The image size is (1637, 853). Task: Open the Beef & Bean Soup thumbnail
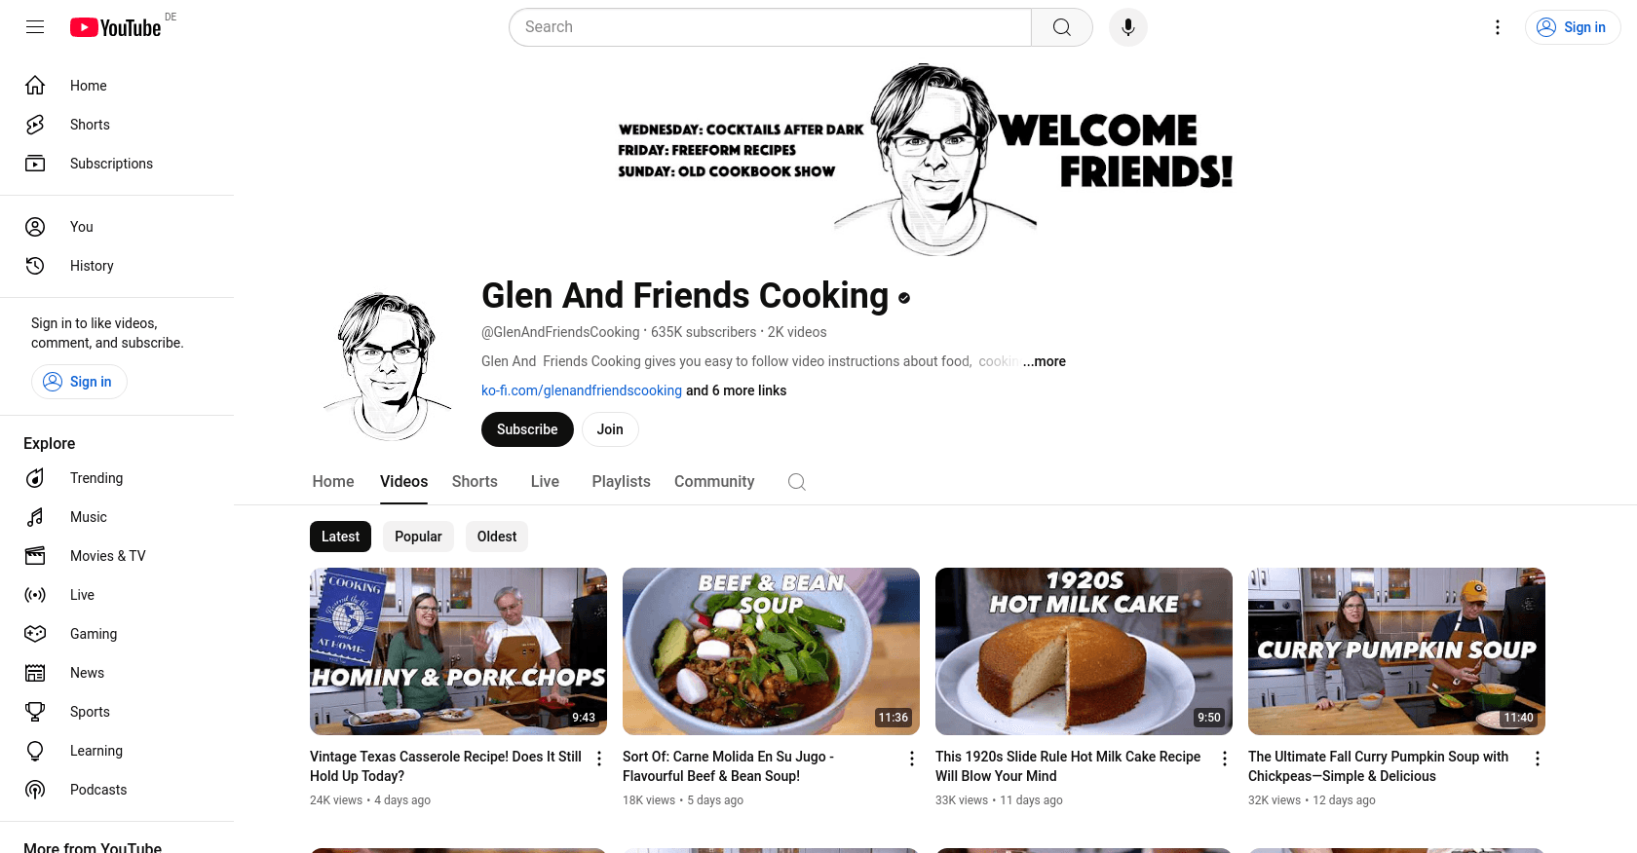coord(771,651)
